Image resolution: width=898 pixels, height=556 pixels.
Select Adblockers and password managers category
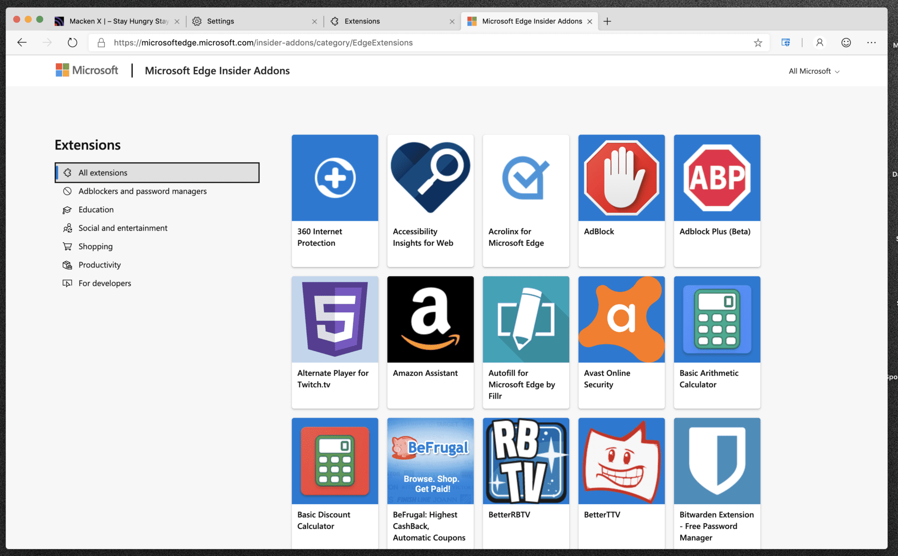tap(142, 191)
